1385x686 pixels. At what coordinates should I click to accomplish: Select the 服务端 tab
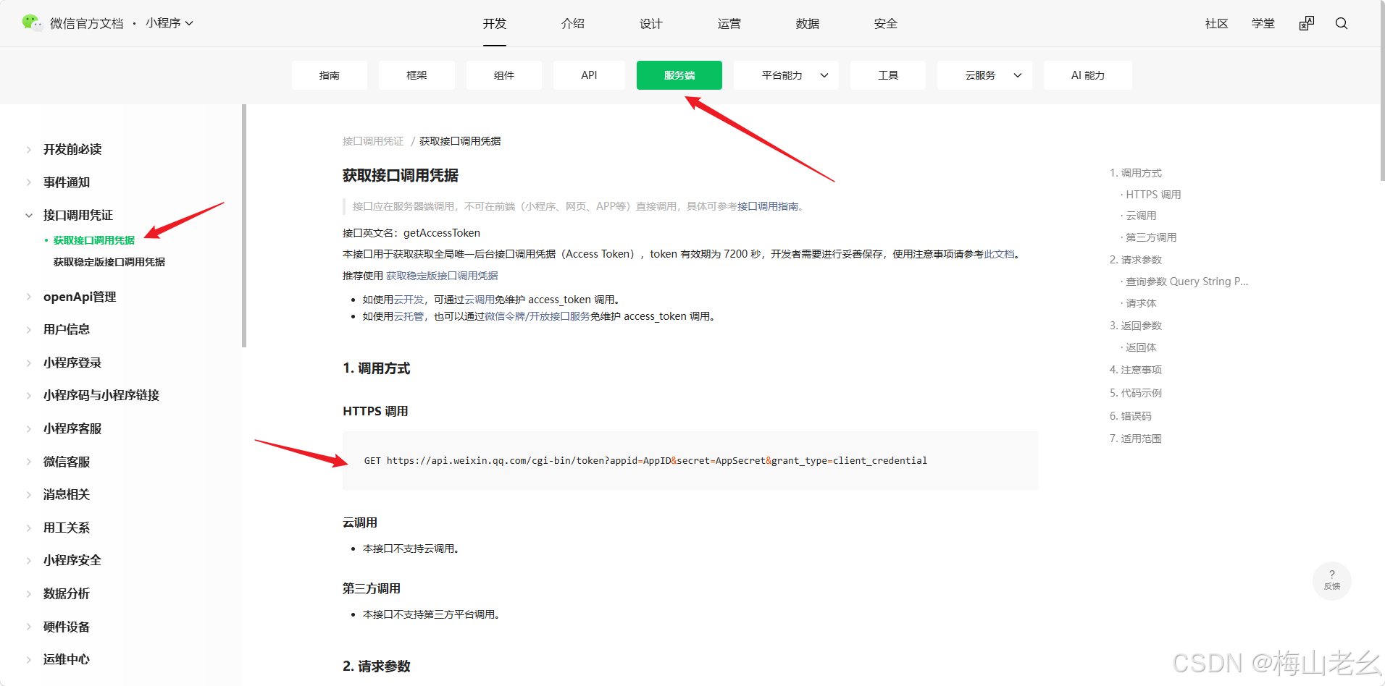click(x=679, y=75)
